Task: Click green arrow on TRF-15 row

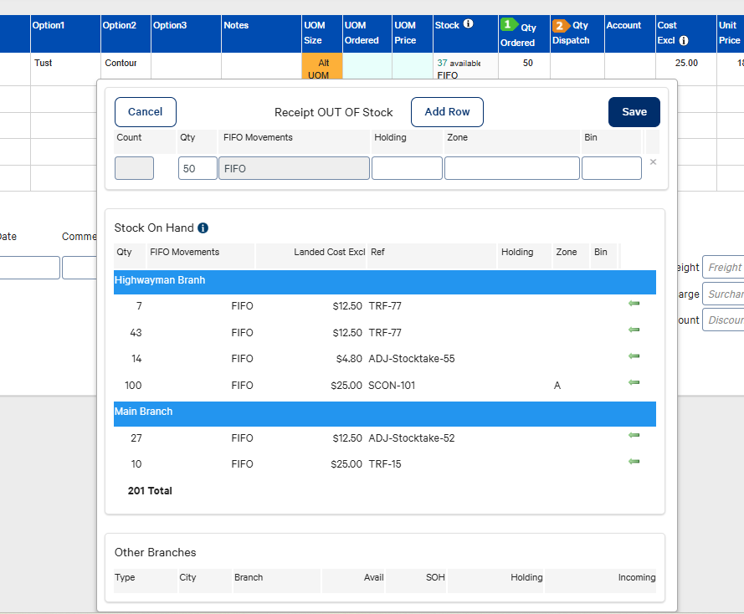Action: (634, 461)
